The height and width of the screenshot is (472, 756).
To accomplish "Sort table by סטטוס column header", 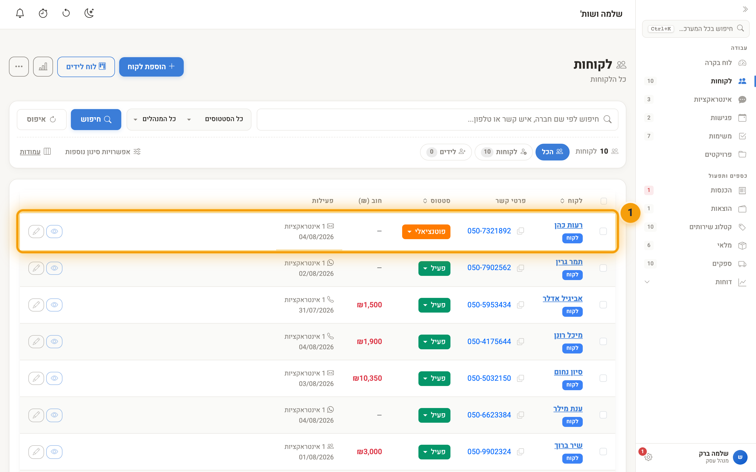I will click(x=437, y=201).
